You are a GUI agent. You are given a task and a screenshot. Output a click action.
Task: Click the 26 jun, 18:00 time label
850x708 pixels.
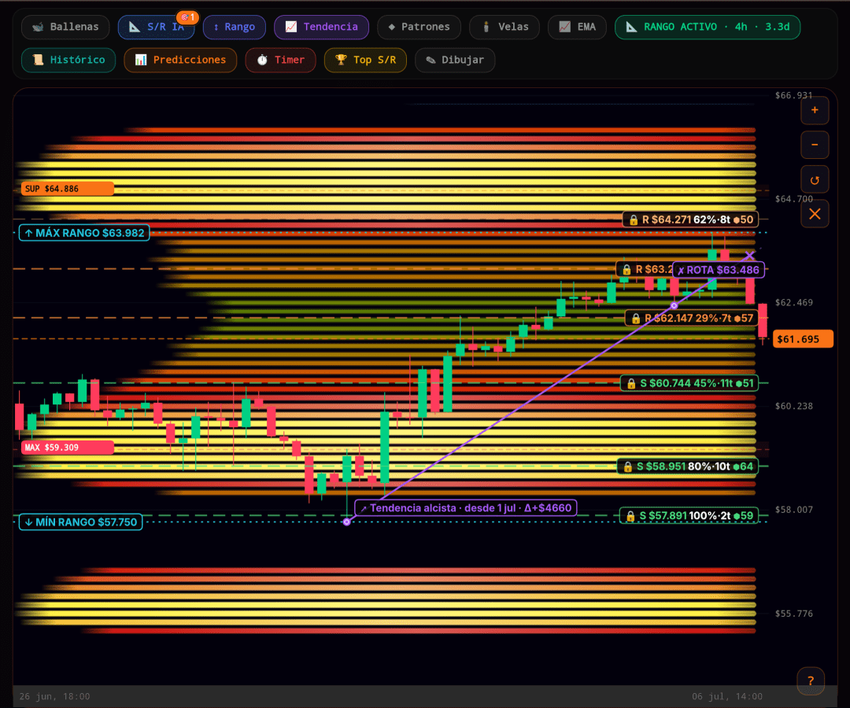point(55,697)
